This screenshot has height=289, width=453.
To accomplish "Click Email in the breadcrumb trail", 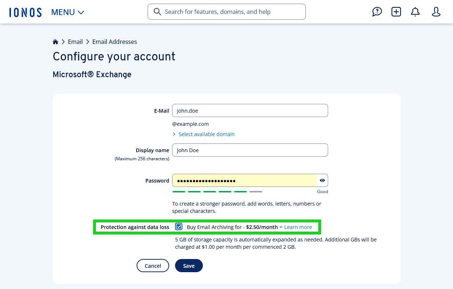I will click(75, 42).
